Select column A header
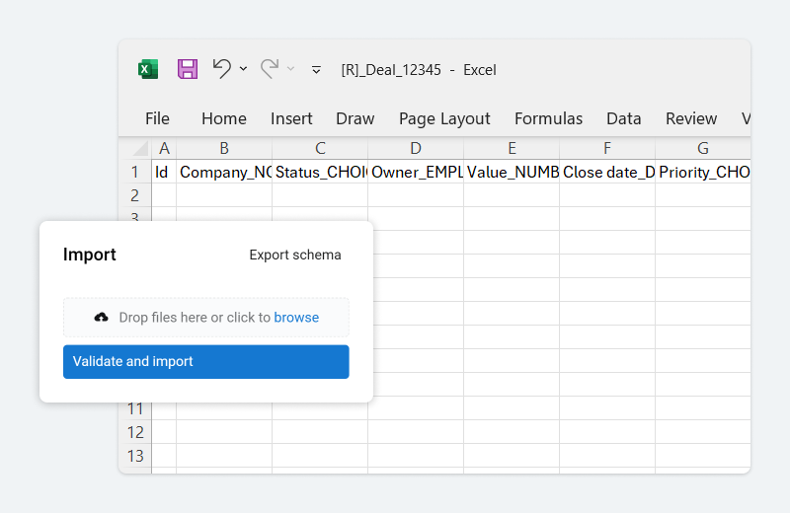The image size is (790, 513). [x=164, y=148]
